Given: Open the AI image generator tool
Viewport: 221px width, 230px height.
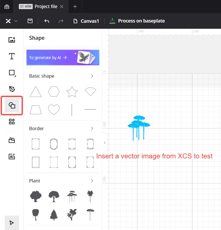Looking at the screenshot, I should click(x=12, y=156).
